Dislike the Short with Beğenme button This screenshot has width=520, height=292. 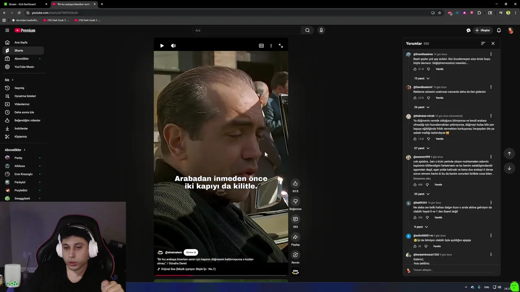[x=295, y=201]
